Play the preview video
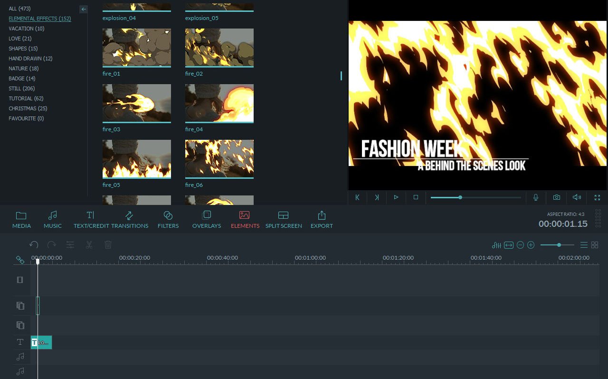The width and height of the screenshot is (608, 379). coord(396,197)
